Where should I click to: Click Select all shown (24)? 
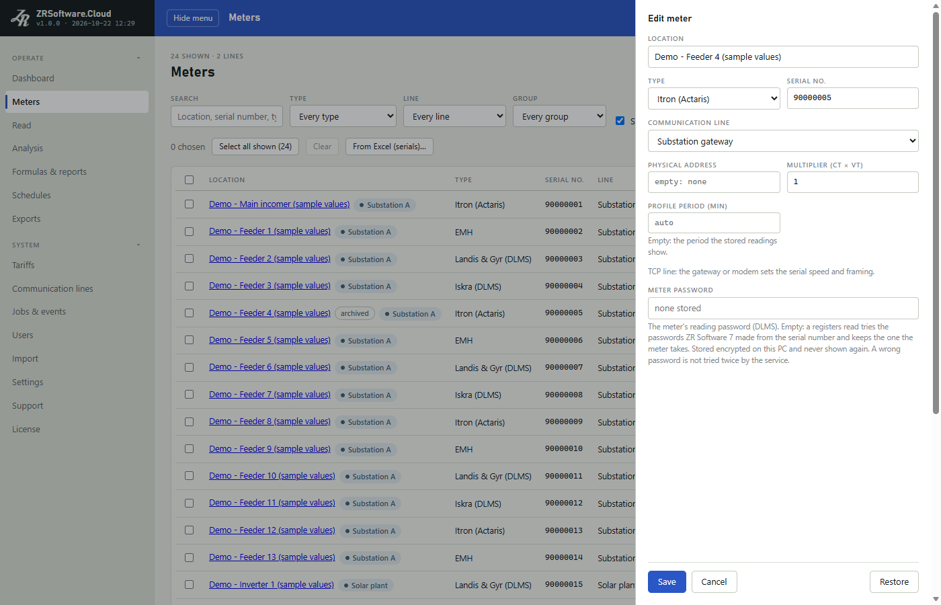[x=255, y=147]
